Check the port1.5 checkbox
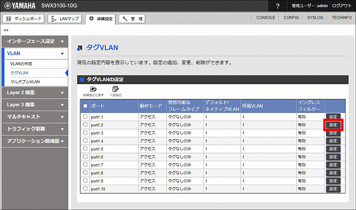Screen dimensions: 356x210 coord(85,148)
